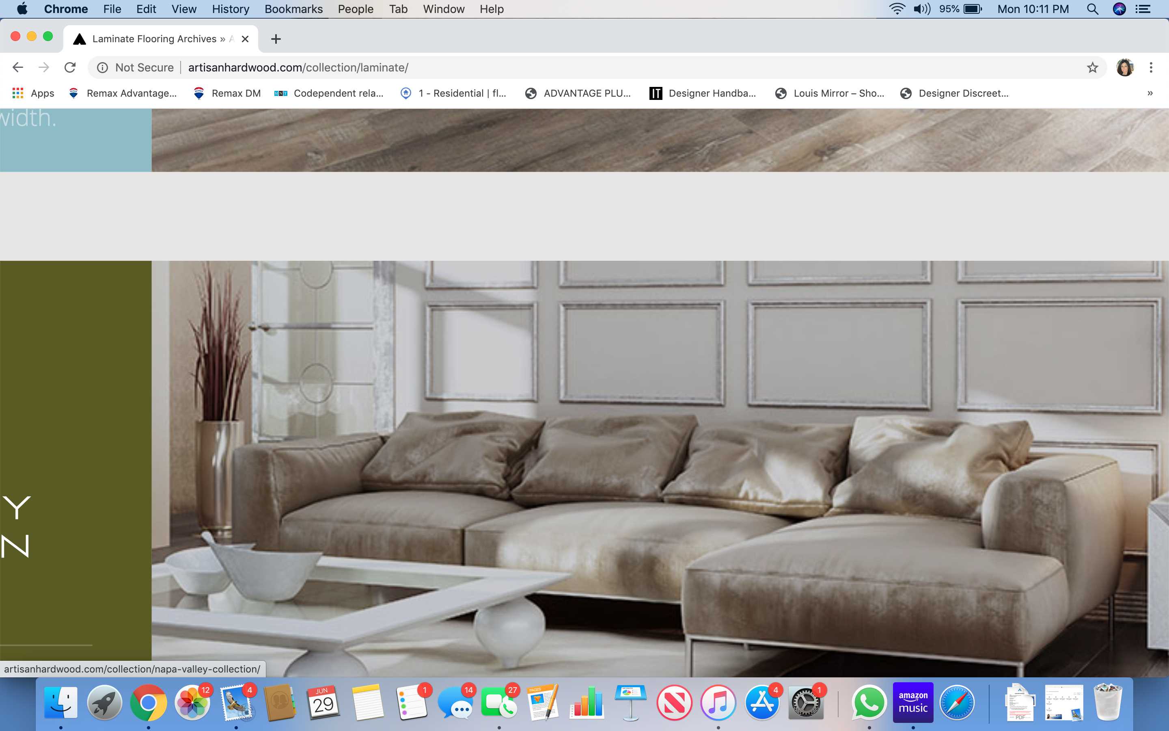Open the History menu
Screen dimensions: 1169x731
(x=231, y=9)
